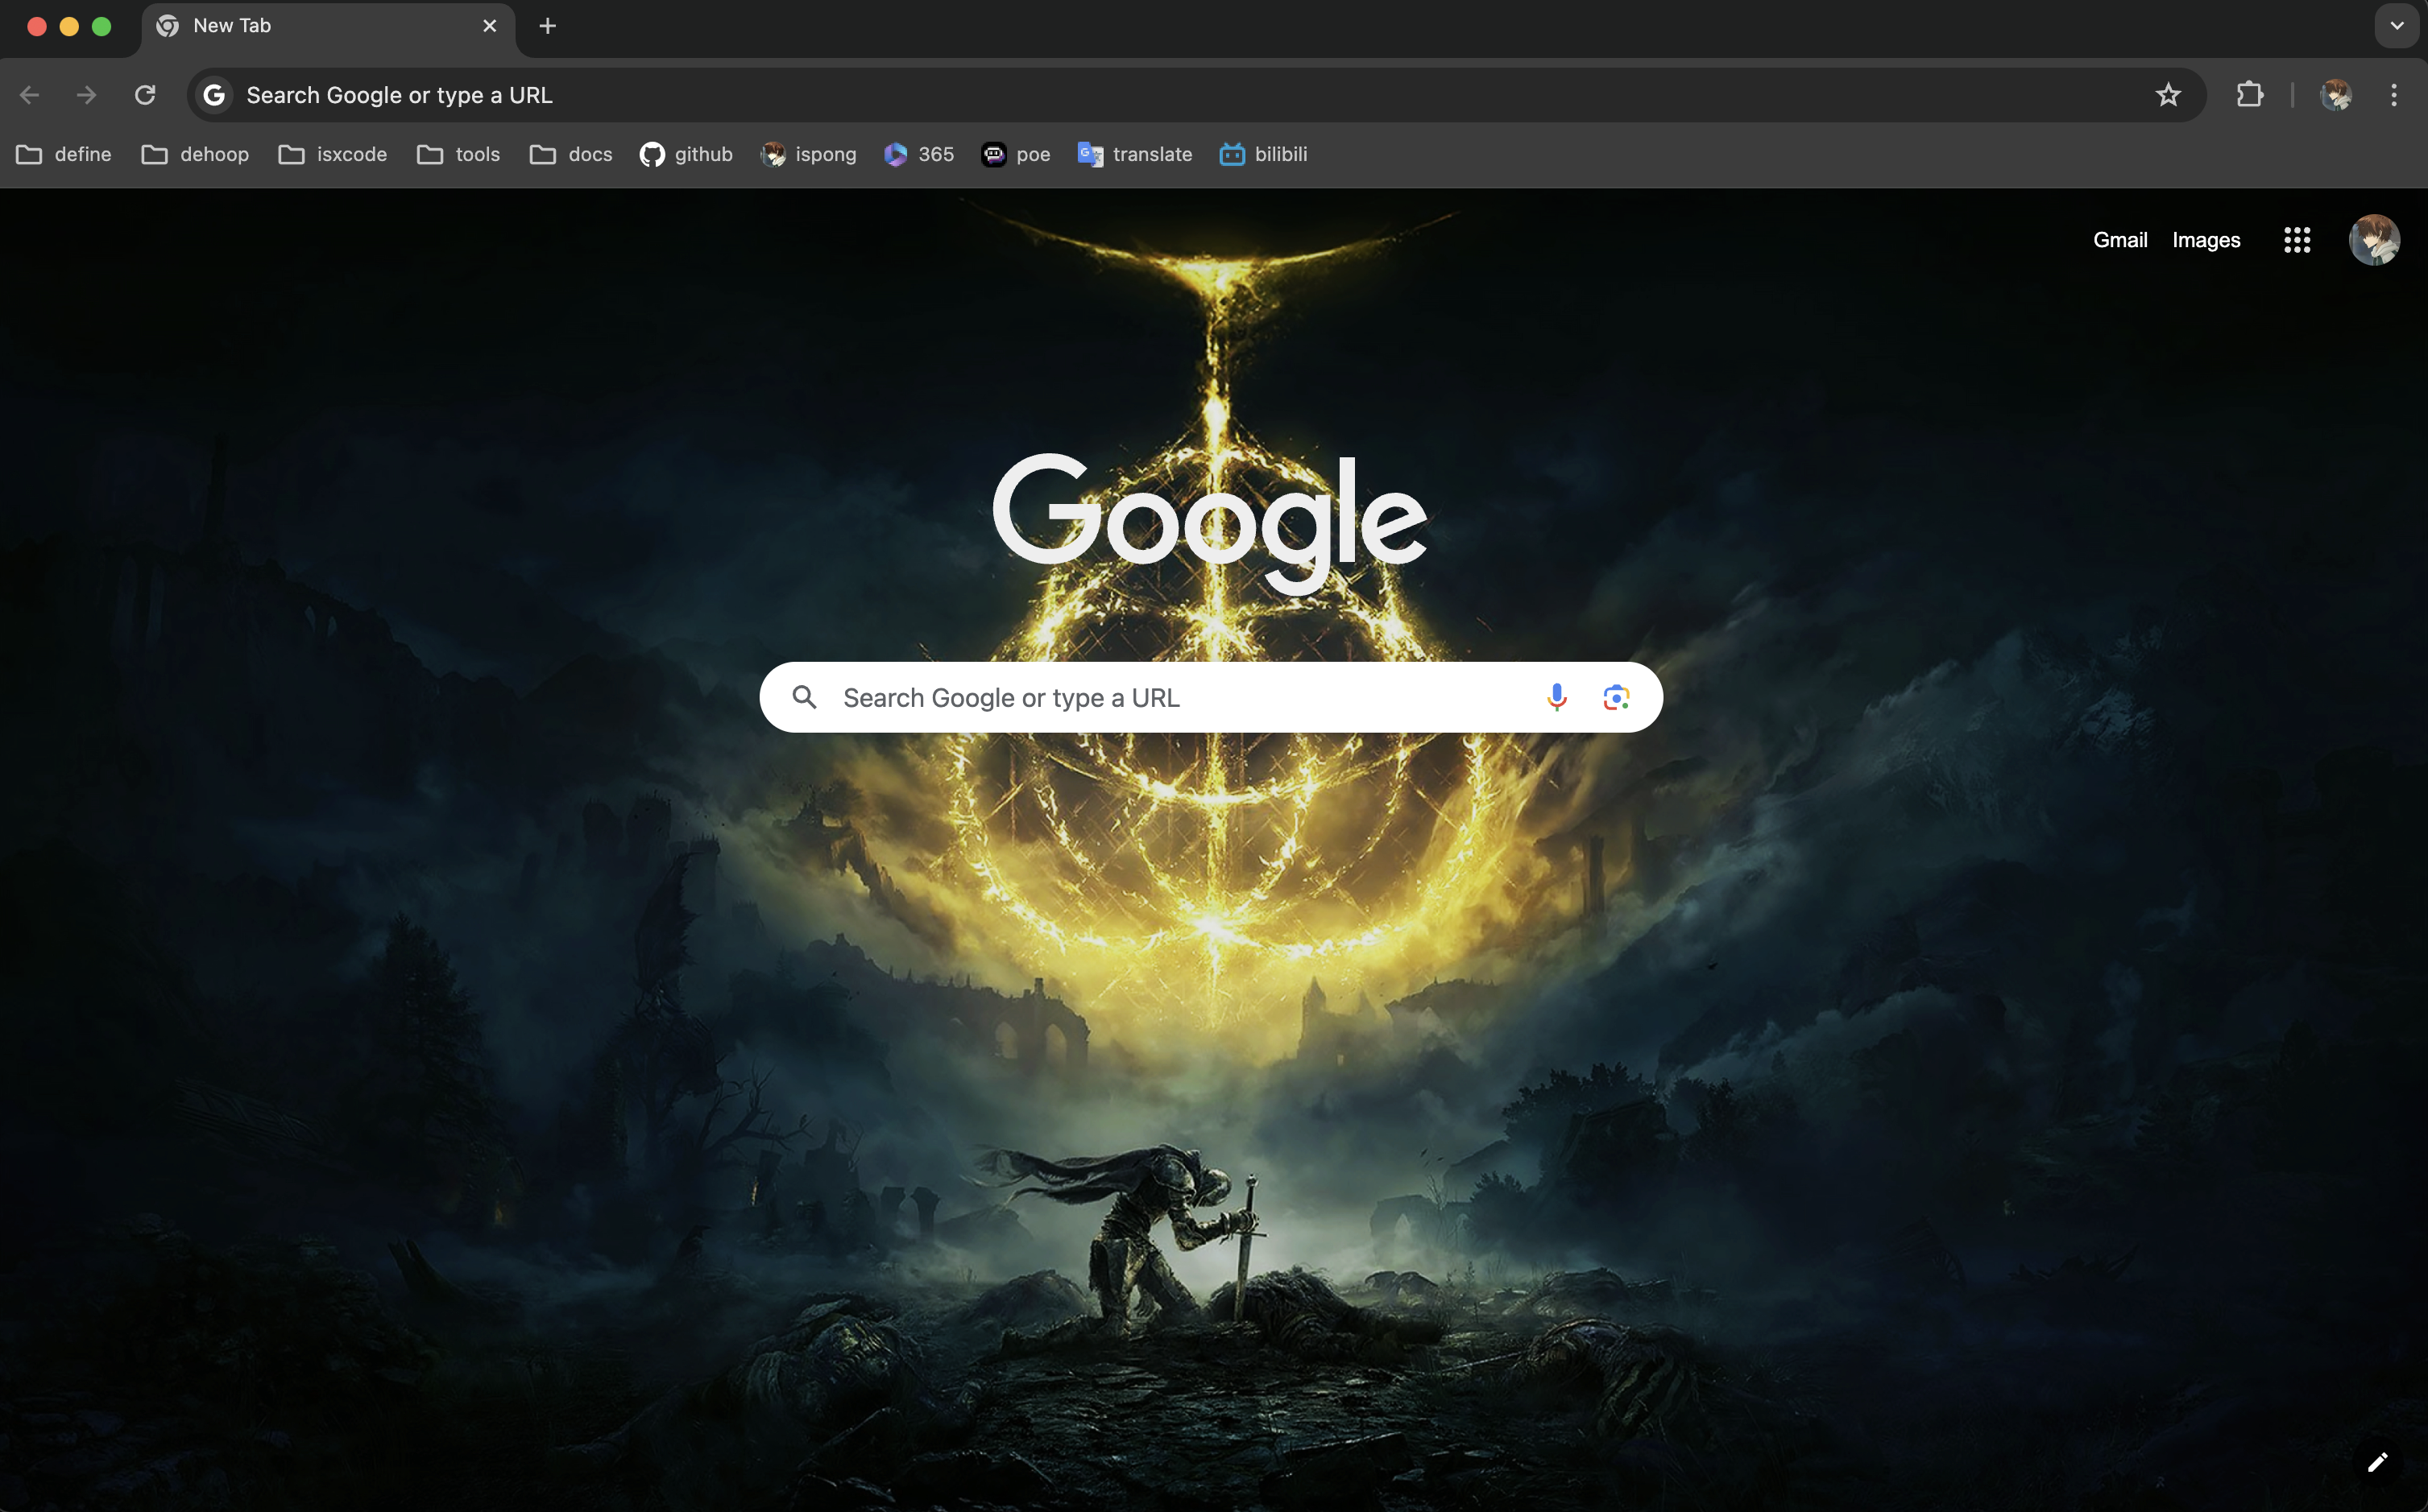This screenshot has width=2428, height=1512.
Task: Open the 365 bookmark
Action: click(918, 154)
